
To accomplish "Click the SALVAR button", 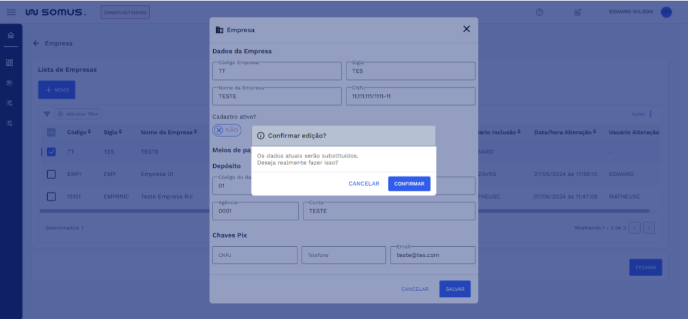I will pyautogui.click(x=454, y=289).
